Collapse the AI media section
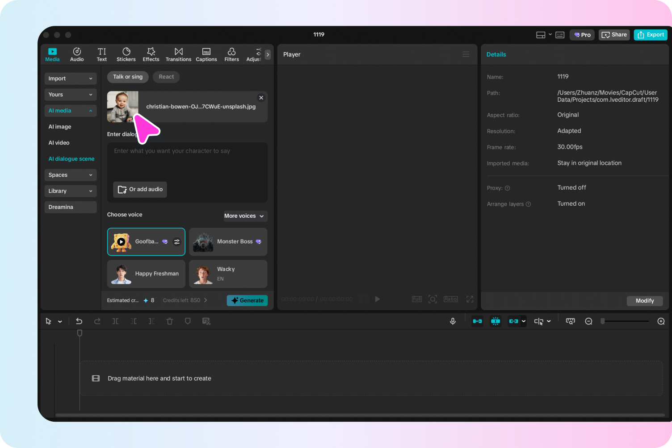Image resolution: width=672 pixels, height=448 pixels. tap(70, 110)
